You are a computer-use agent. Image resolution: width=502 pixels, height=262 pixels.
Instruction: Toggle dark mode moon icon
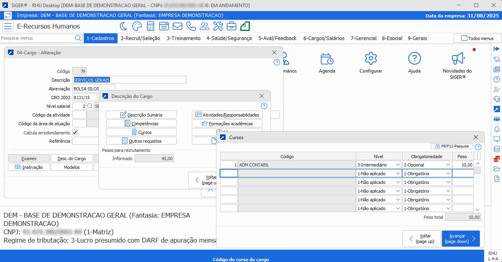(x=124, y=26)
